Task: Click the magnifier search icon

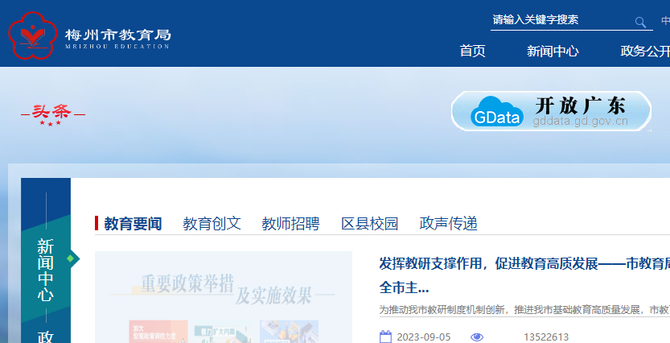Action: tap(640, 23)
